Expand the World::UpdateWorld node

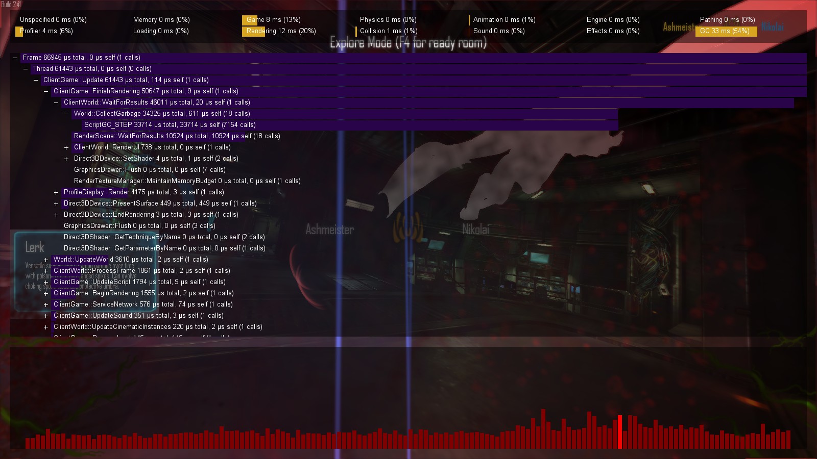(46, 260)
